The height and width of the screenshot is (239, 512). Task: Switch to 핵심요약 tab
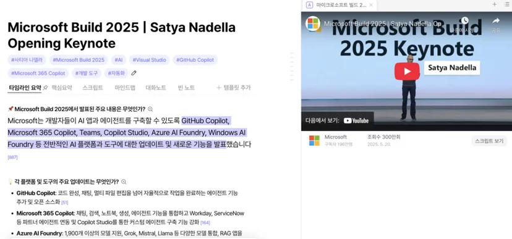point(62,88)
